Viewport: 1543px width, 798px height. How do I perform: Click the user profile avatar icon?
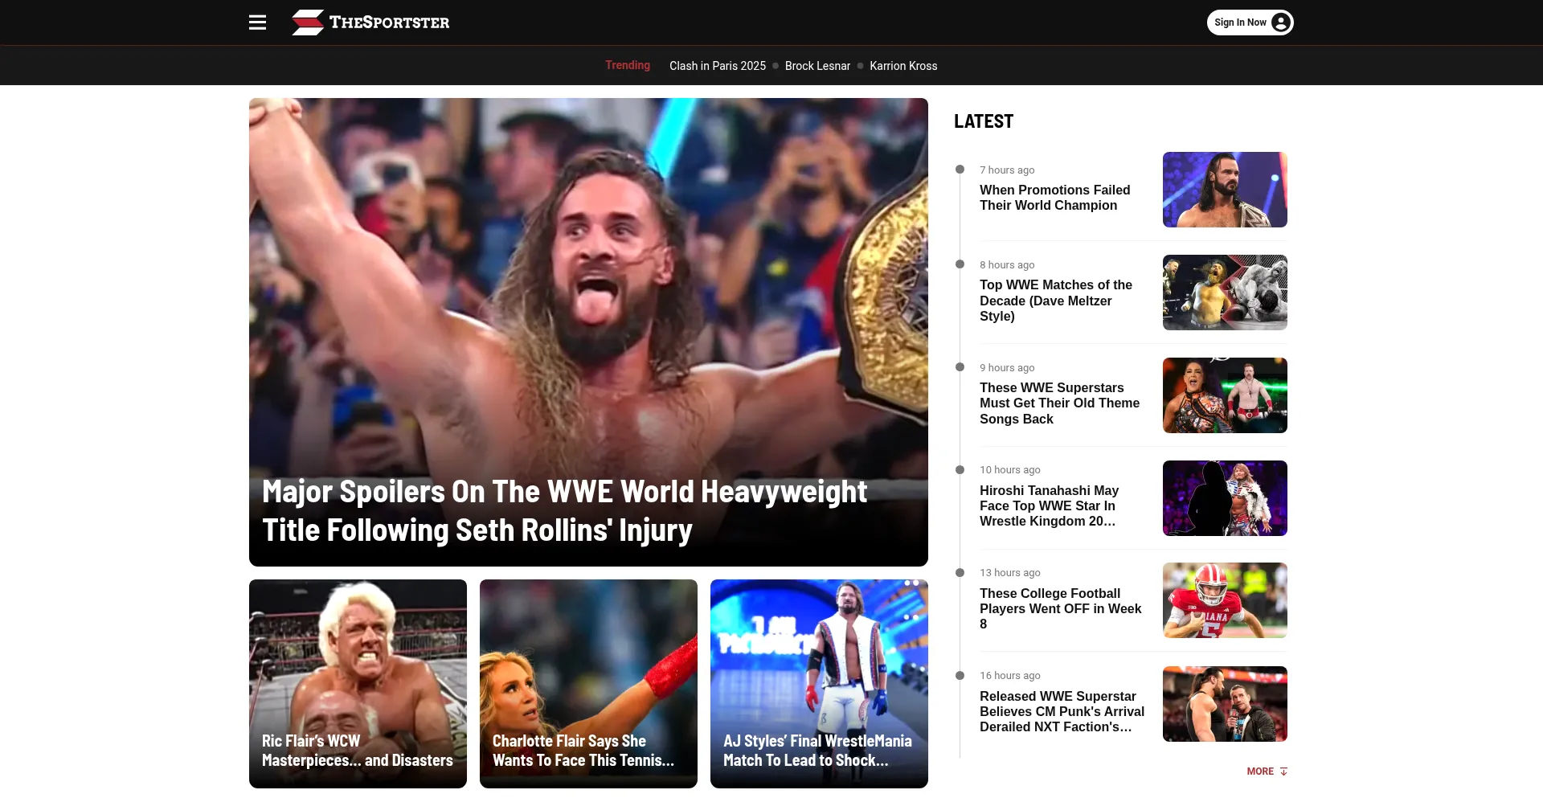(1281, 23)
